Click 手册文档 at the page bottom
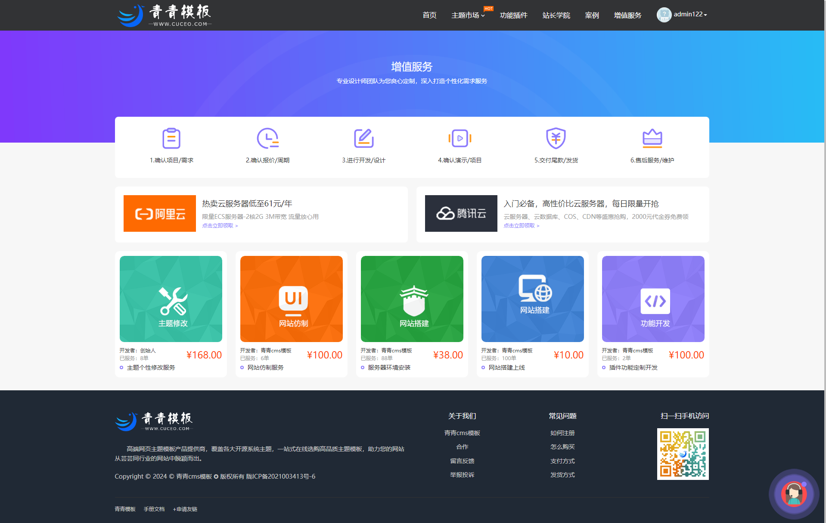 (x=154, y=509)
